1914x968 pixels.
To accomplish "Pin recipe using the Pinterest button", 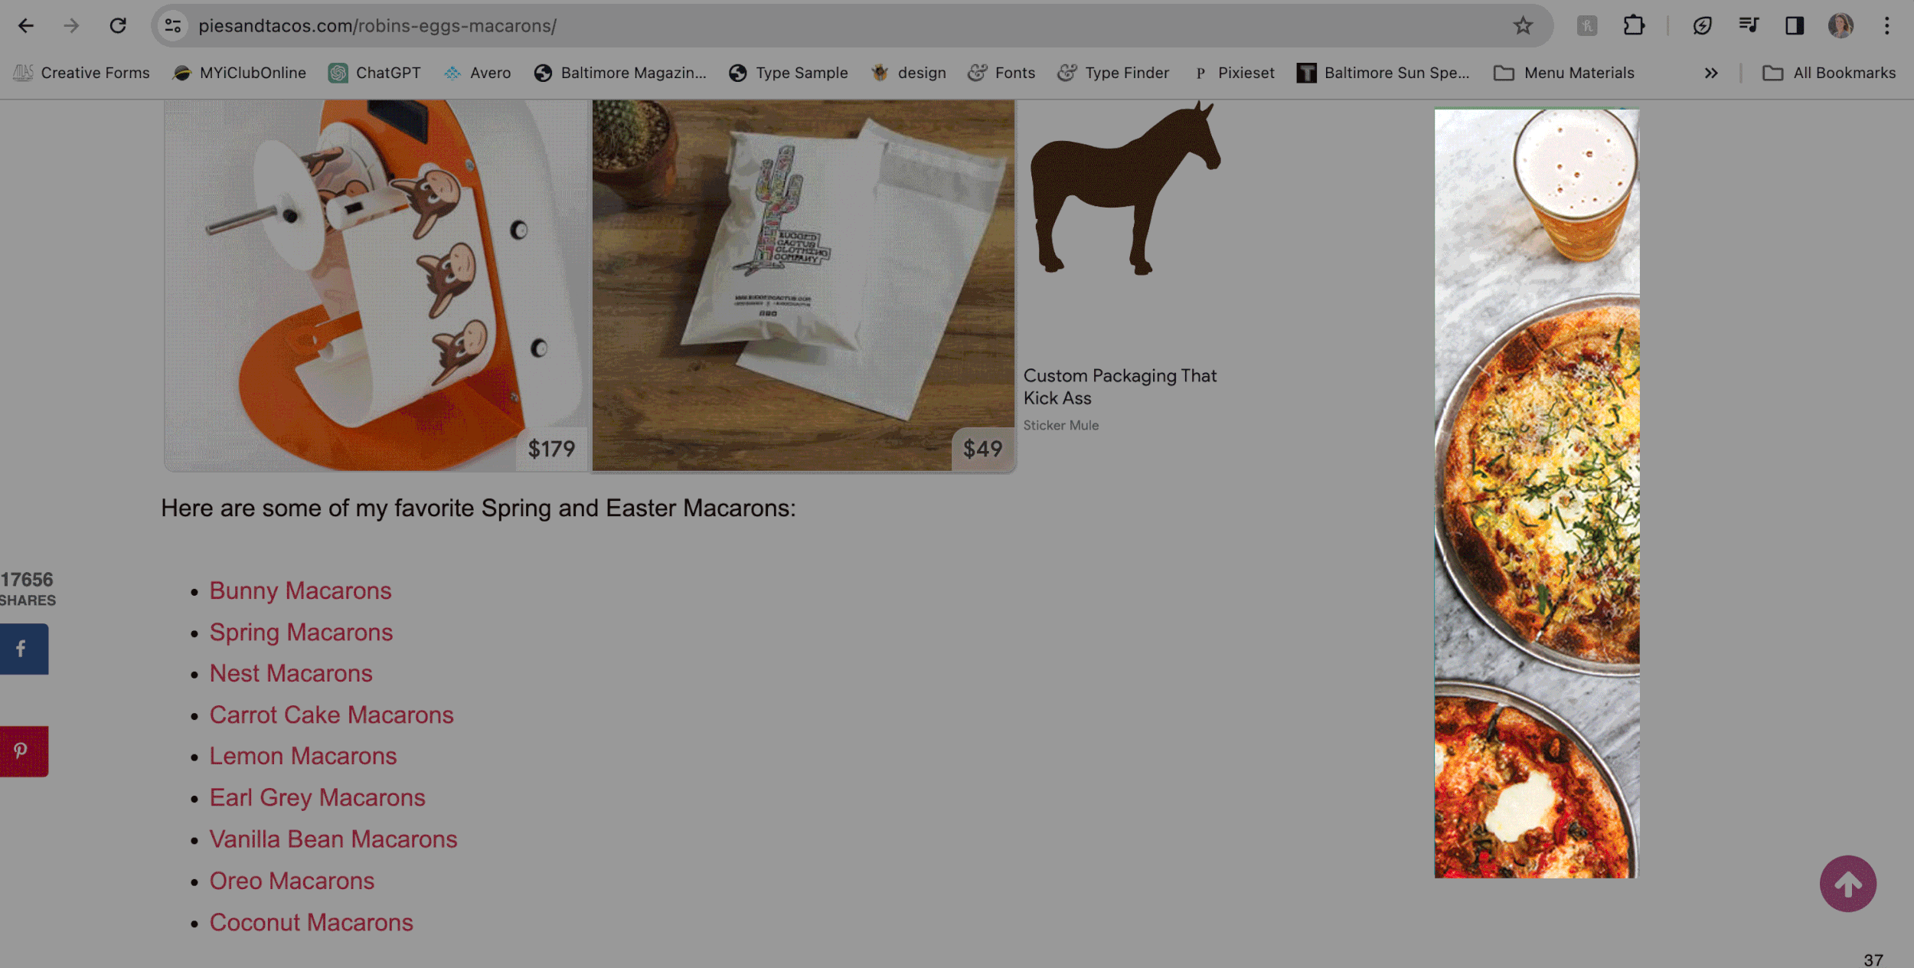I will pos(23,751).
